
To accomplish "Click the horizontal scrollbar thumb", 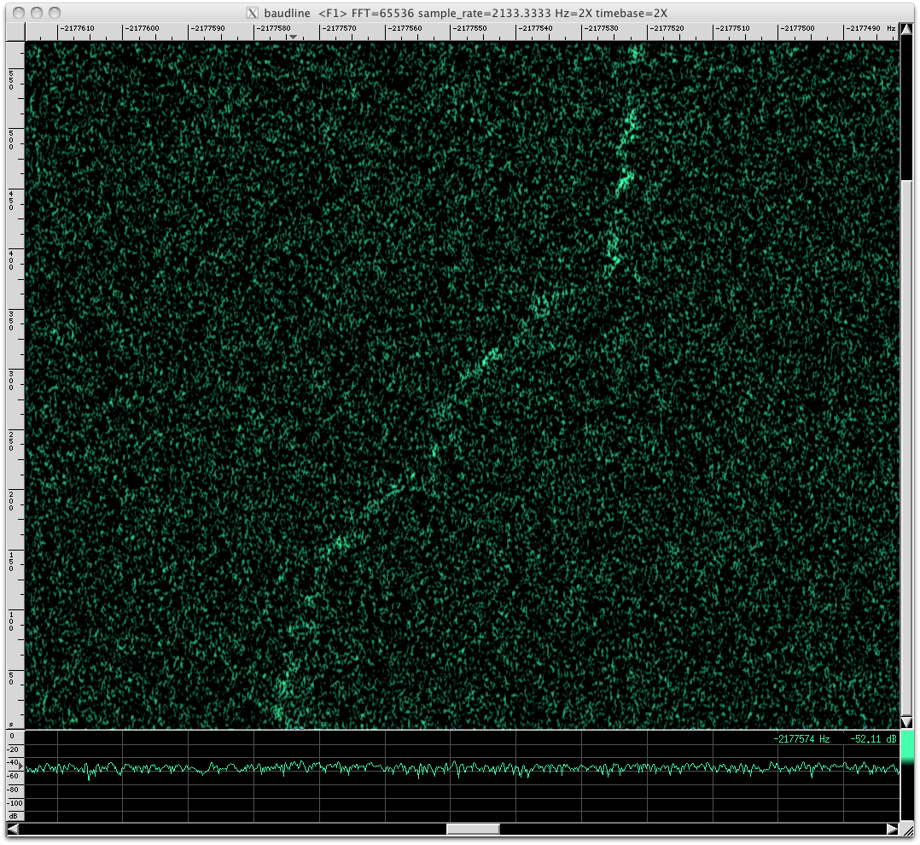I will (473, 829).
